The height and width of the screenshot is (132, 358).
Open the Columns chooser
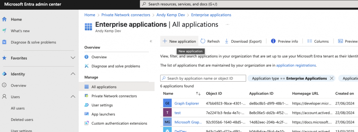click(318, 41)
